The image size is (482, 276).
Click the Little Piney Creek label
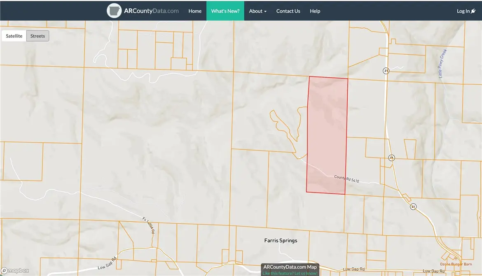(442, 63)
